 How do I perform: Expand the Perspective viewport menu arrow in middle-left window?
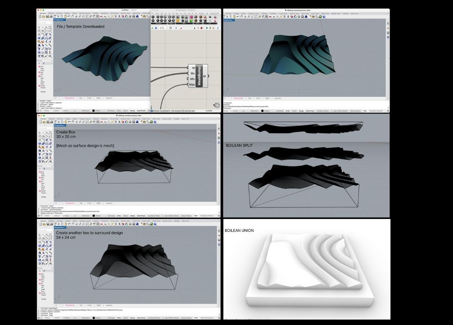(x=65, y=125)
